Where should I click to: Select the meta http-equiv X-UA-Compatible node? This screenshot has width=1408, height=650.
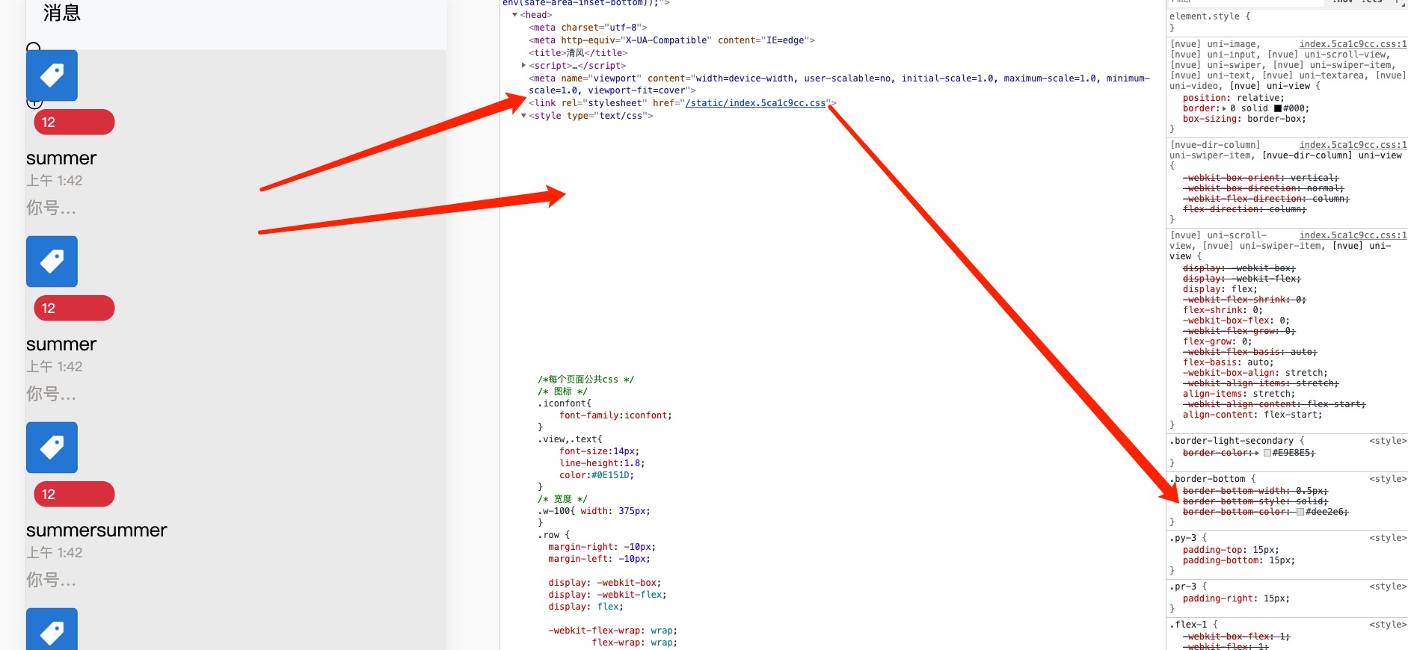[671, 40]
